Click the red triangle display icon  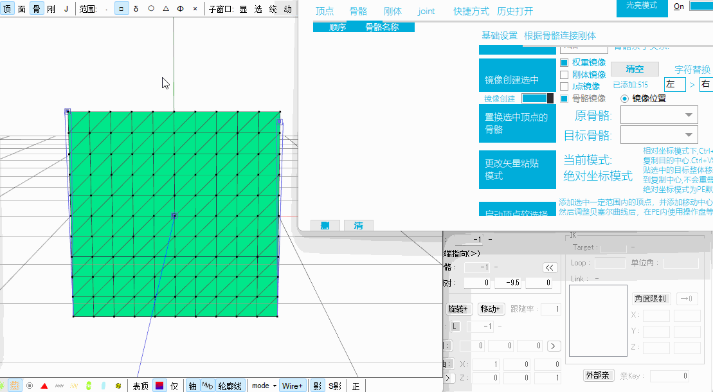[x=44, y=386]
